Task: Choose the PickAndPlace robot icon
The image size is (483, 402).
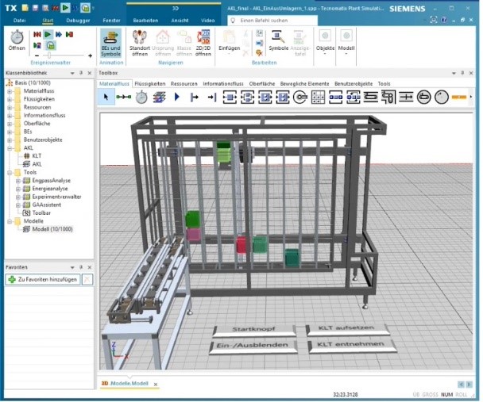Action: [300, 98]
